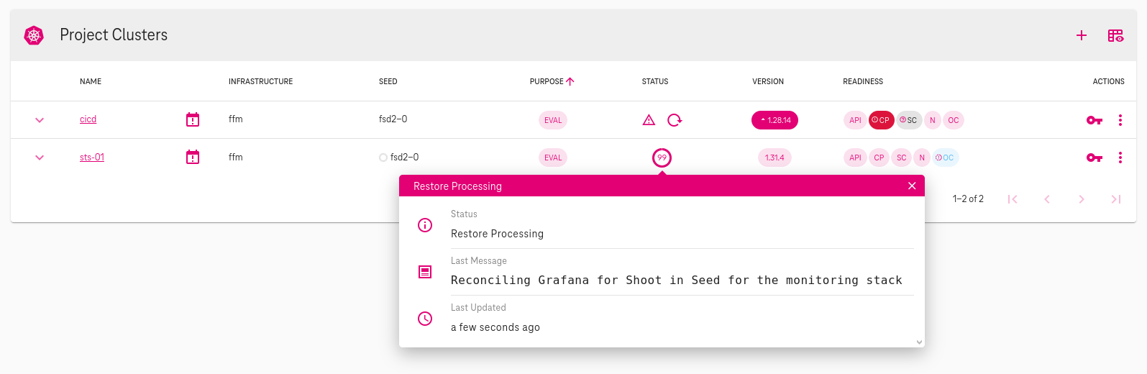Open calendar alert icon for sts-01
Image resolution: width=1147 pixels, height=374 pixels.
pyautogui.click(x=193, y=158)
